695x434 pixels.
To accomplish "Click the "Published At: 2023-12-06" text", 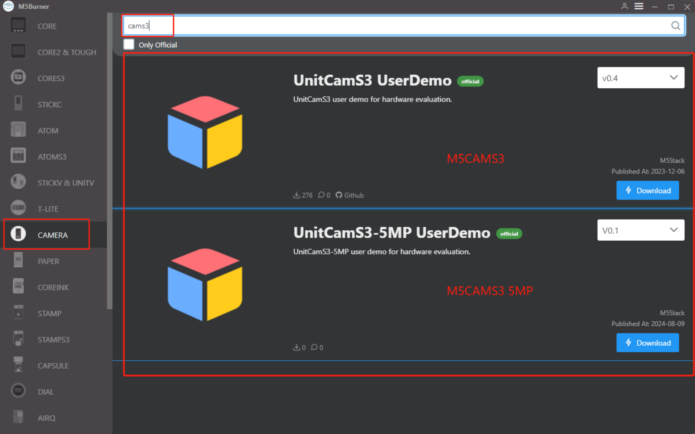I will [x=648, y=171].
